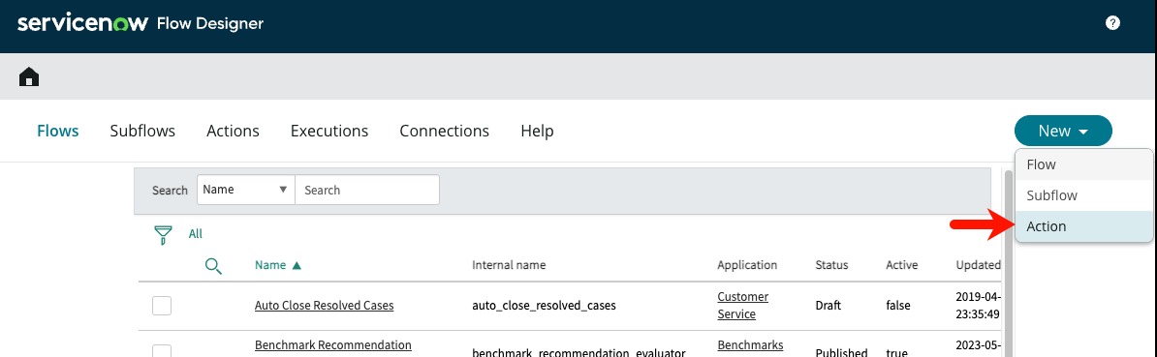Open the Name search field dropdown

coord(246,190)
